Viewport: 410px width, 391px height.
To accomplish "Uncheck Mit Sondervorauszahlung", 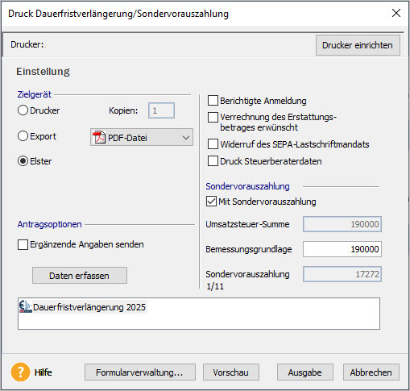I will 211,202.
